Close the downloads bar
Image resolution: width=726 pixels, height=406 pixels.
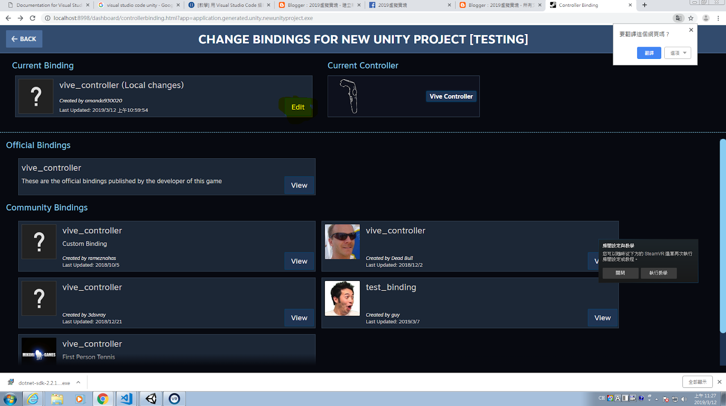coord(719,382)
